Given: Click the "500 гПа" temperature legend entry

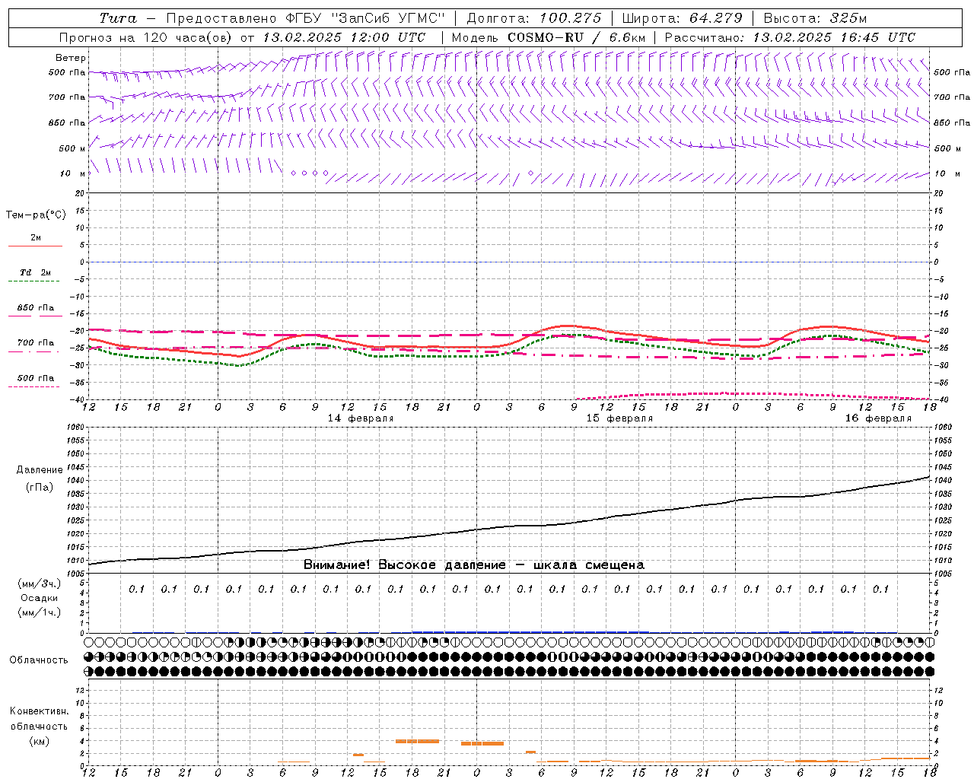Looking at the screenshot, I should click(x=36, y=378).
